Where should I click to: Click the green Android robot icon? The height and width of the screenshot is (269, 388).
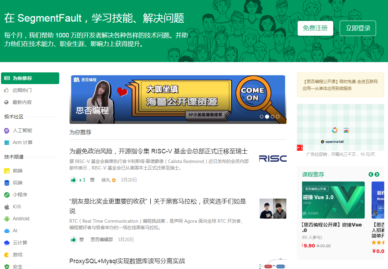(7, 219)
